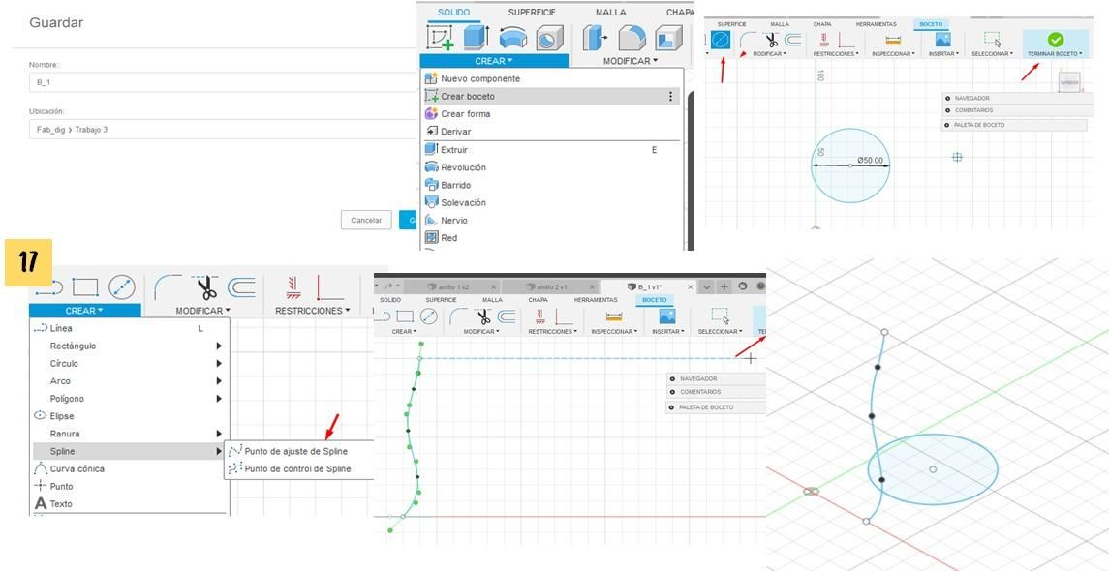Click the 3D Fillet icon above MODIFICAR in solid toolbar
Viewport: 1109px width, 571px height.
pyautogui.click(x=632, y=38)
